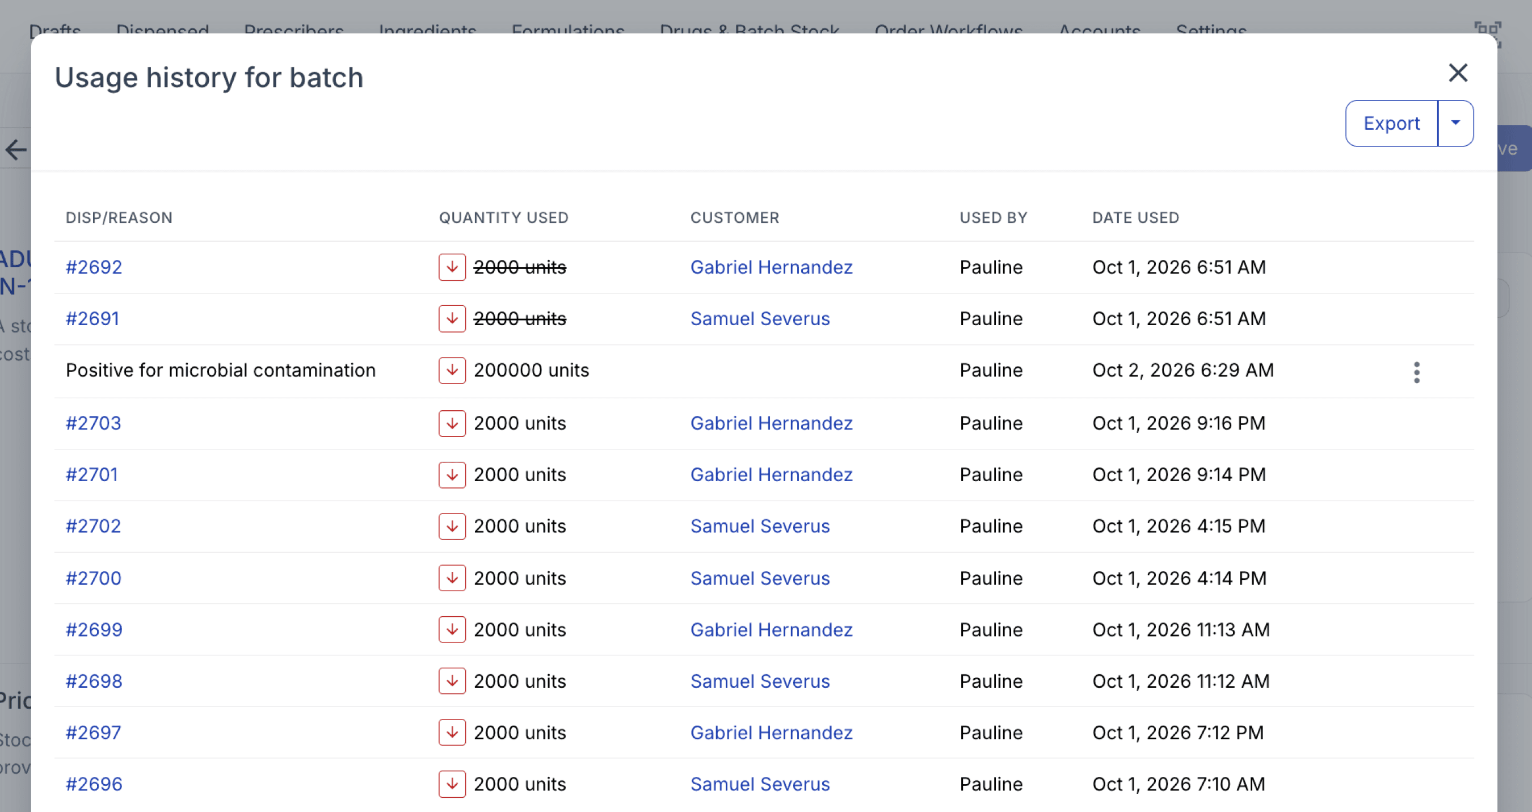
Task: Click the struck-through '2000 units' for #2692
Action: (x=520, y=267)
